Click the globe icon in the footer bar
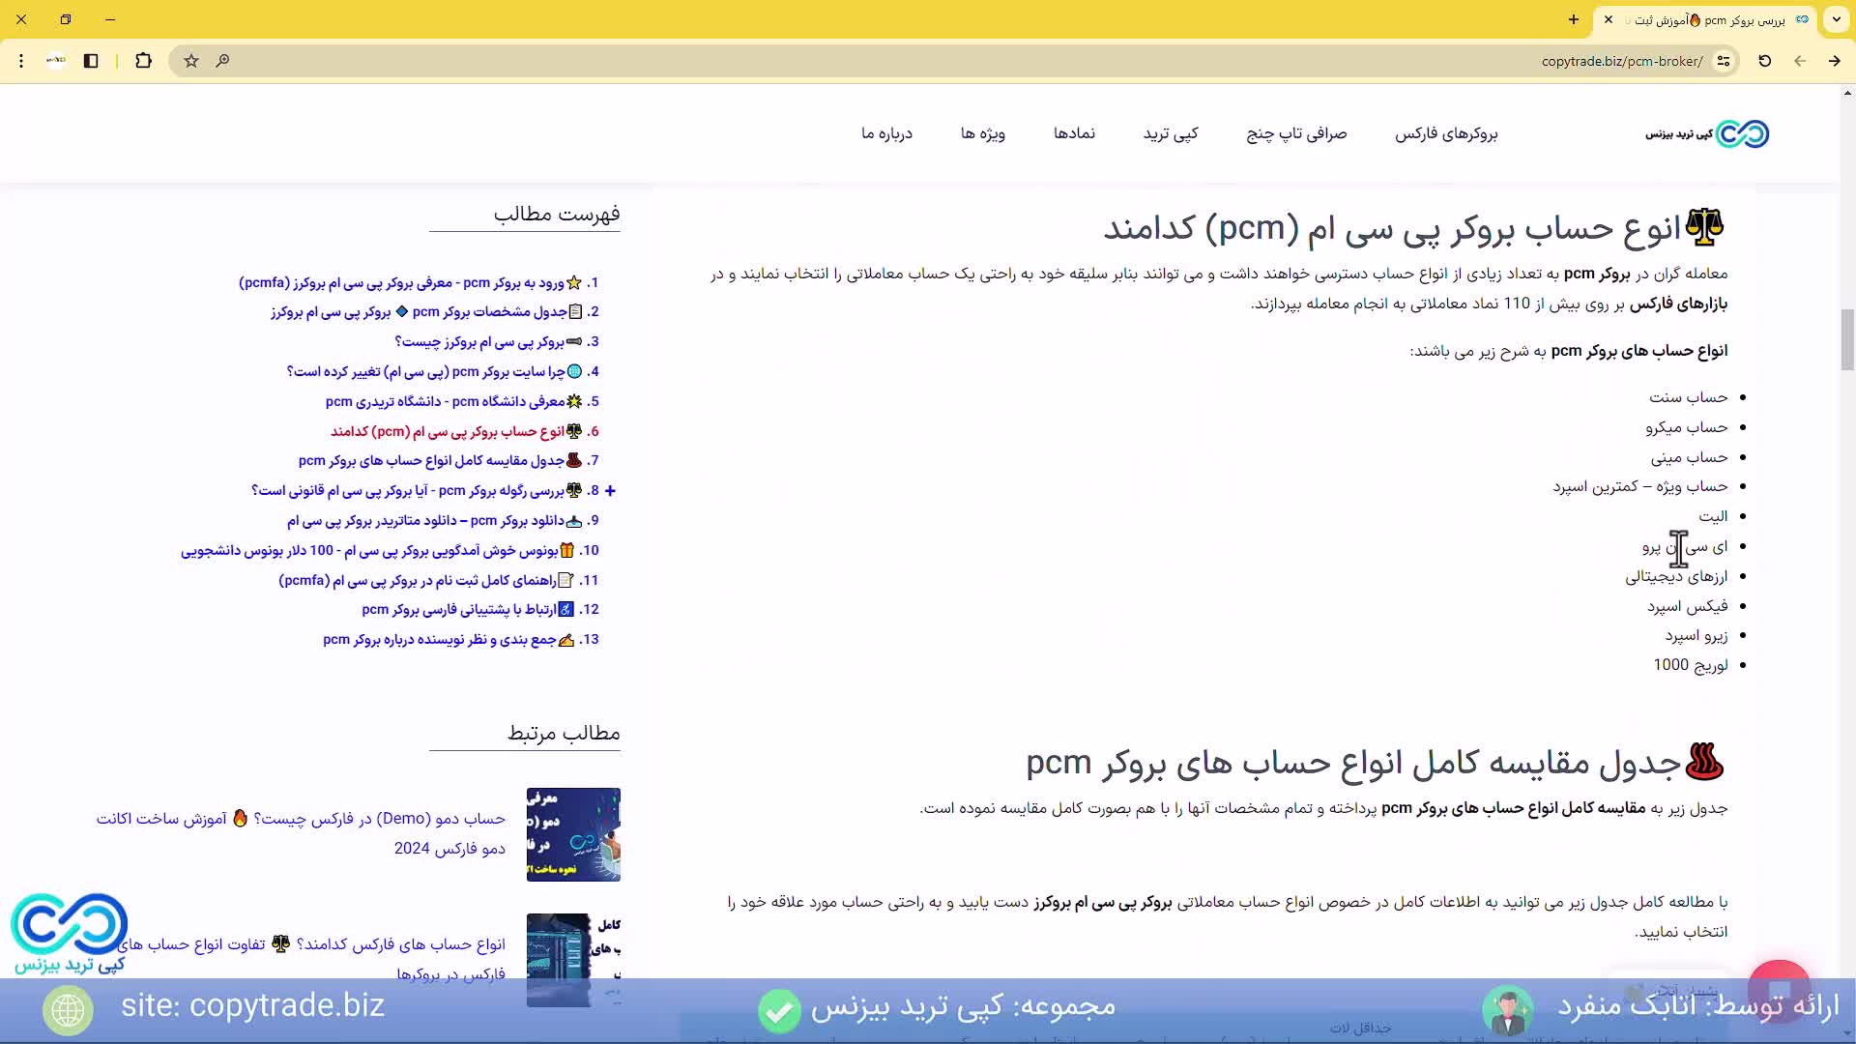The width and height of the screenshot is (1856, 1044). click(x=67, y=1009)
